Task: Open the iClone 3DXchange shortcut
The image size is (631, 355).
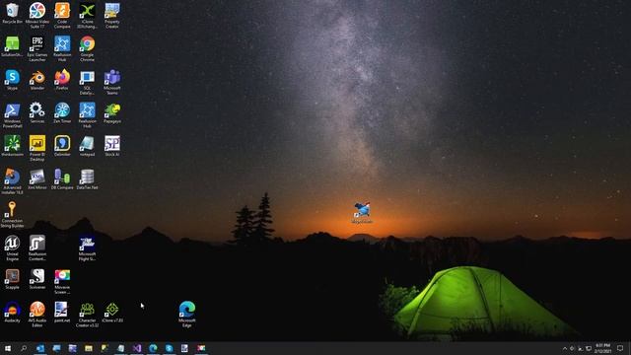Action: tap(87, 16)
